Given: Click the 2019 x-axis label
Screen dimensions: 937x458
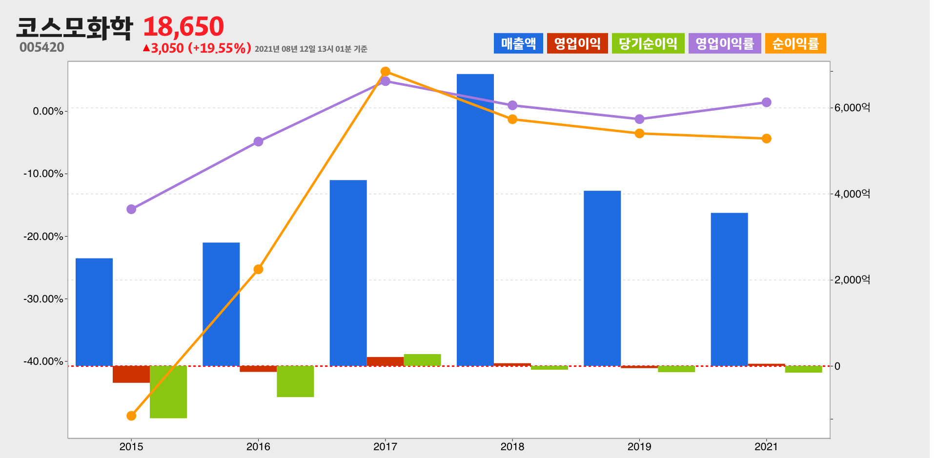Looking at the screenshot, I should (639, 446).
